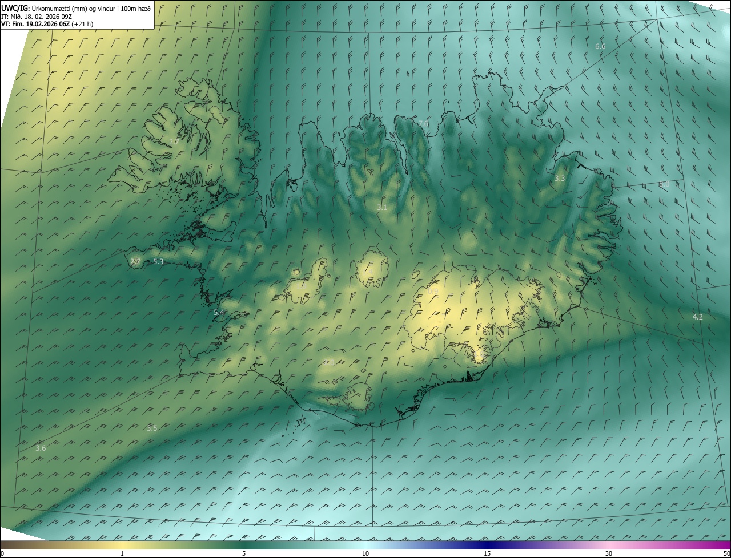This screenshot has height=558, width=731.
Task: Click the 3.3 value in northeast Iceland
Action: coord(560,179)
